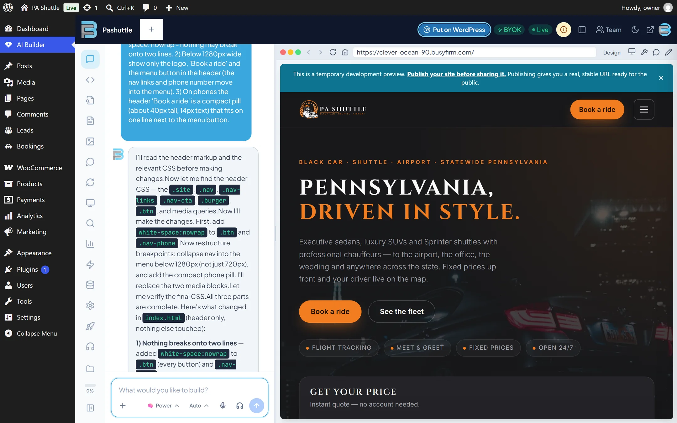Open the Auto mode dropdown
The height and width of the screenshot is (423, 677).
199,405
